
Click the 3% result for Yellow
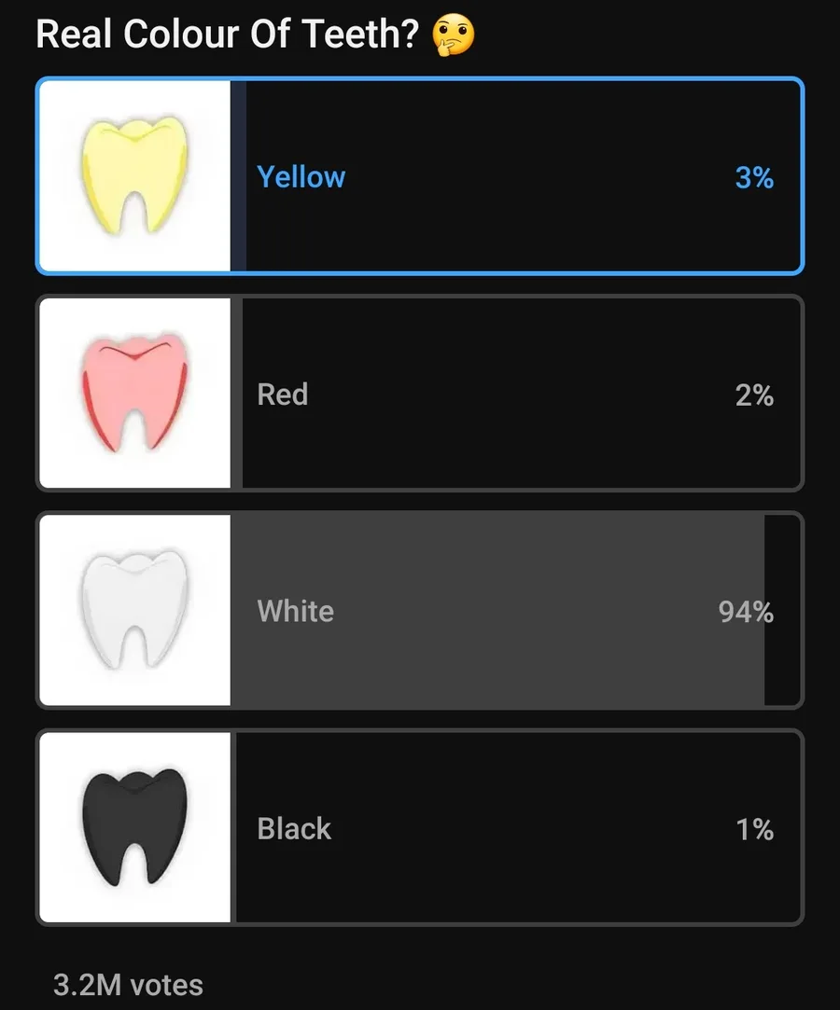click(754, 177)
